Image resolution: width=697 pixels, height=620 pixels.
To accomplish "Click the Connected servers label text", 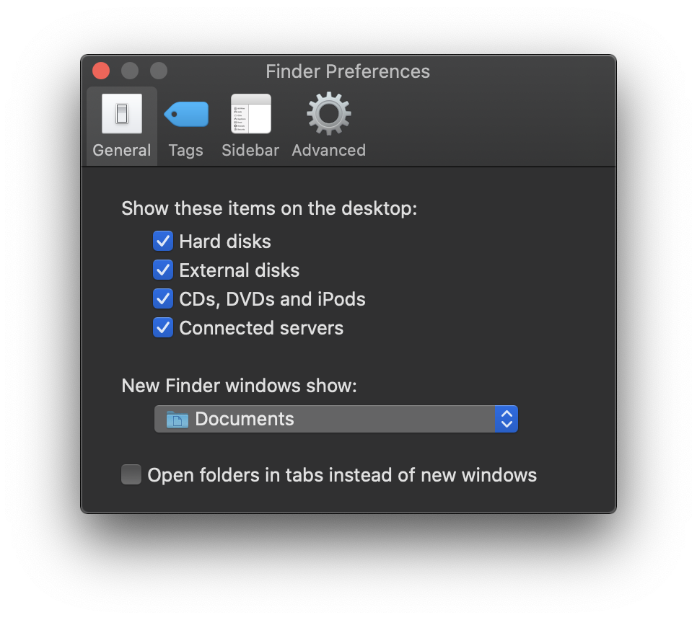I will [261, 328].
